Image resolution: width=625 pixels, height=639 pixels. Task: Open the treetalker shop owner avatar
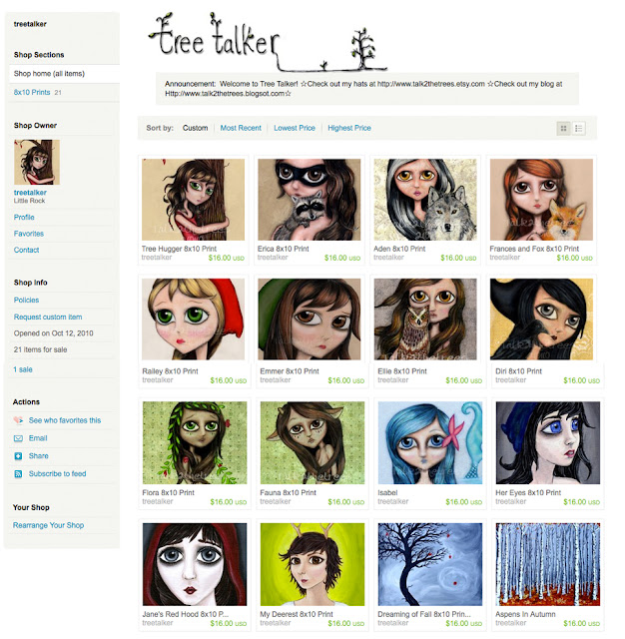(x=37, y=162)
